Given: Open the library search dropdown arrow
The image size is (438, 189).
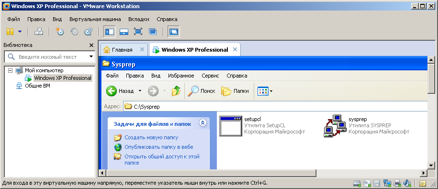Looking at the screenshot, I should tap(91, 56).
